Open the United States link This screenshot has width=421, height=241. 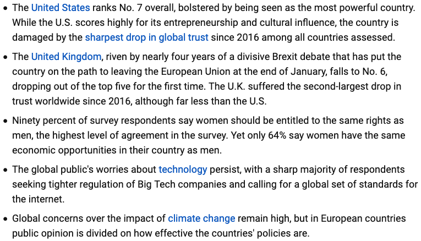tap(61, 9)
